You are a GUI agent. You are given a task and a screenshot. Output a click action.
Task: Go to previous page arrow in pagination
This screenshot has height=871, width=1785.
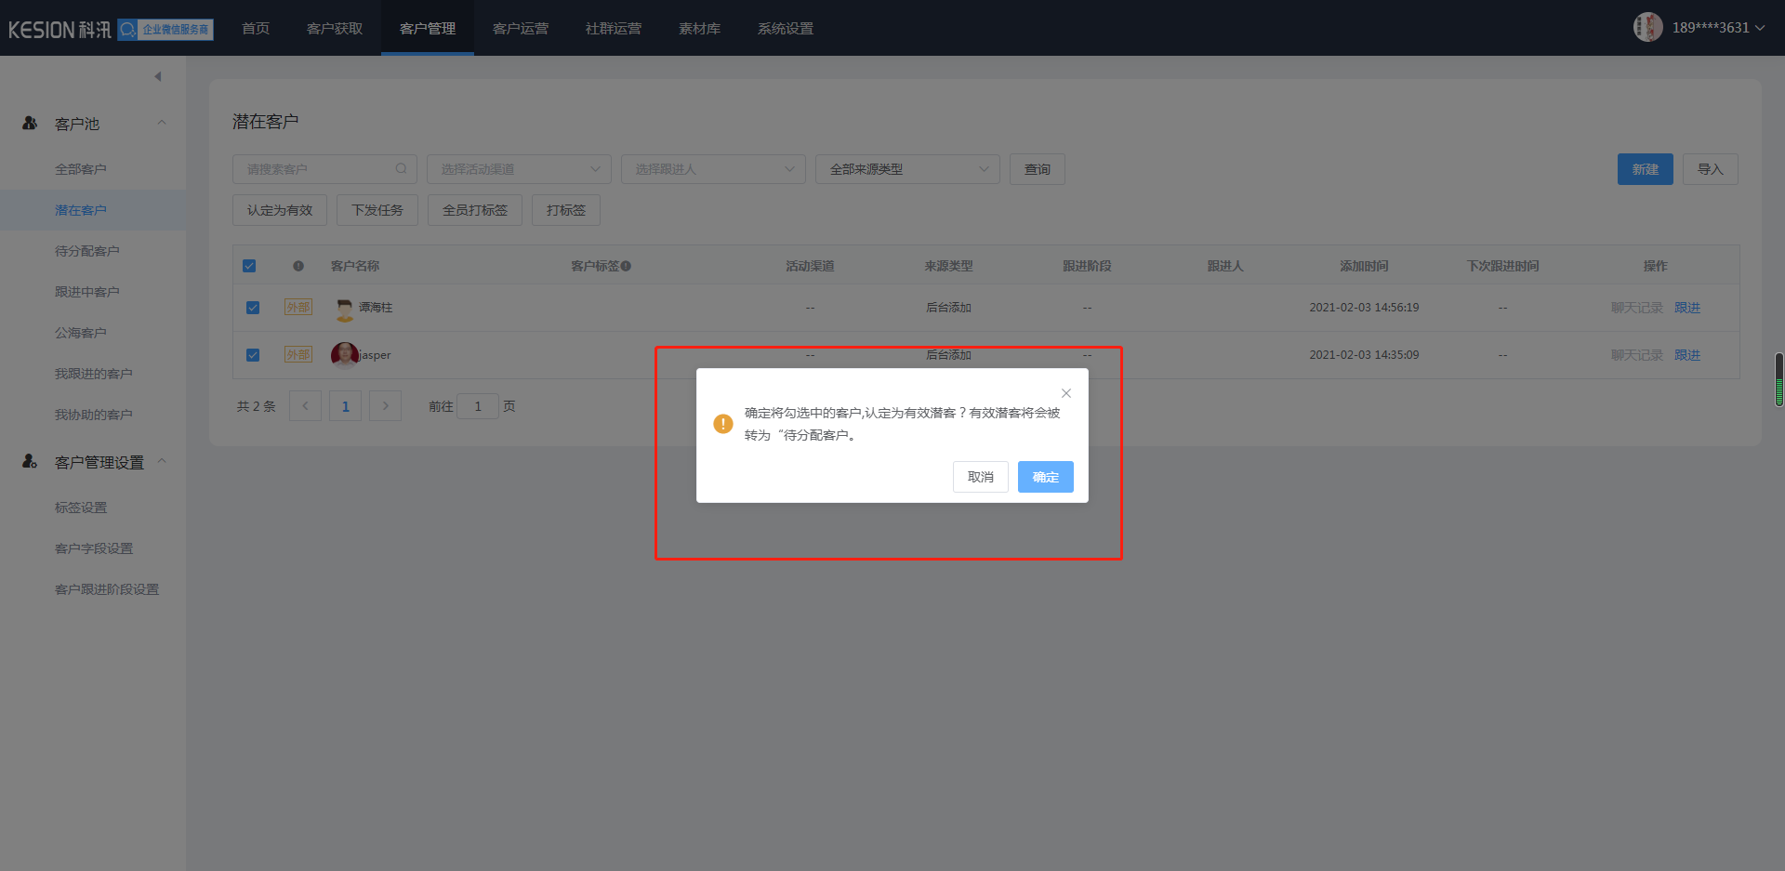click(x=305, y=406)
